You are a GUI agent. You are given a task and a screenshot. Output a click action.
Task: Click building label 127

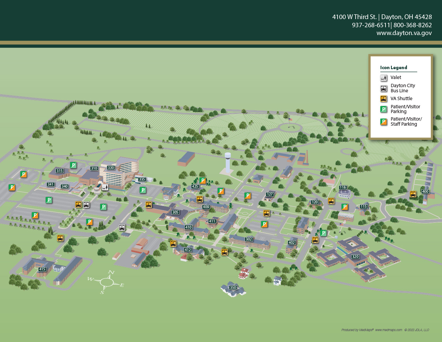[x=270, y=194]
